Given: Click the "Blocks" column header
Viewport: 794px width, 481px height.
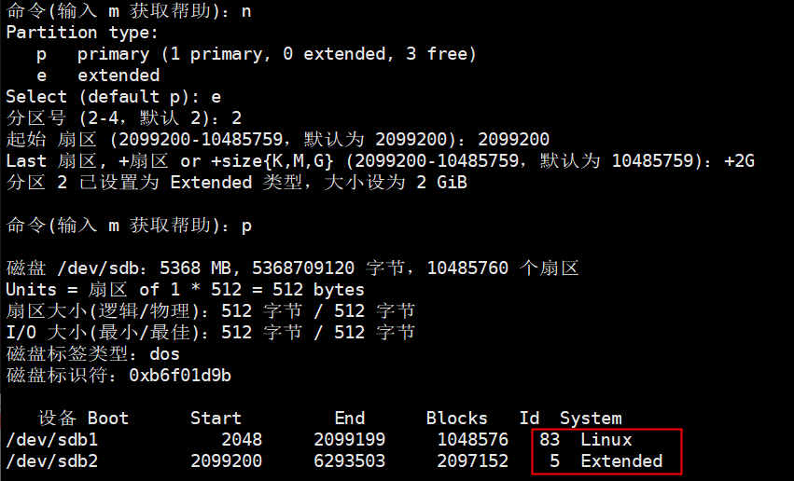Looking at the screenshot, I should [457, 419].
